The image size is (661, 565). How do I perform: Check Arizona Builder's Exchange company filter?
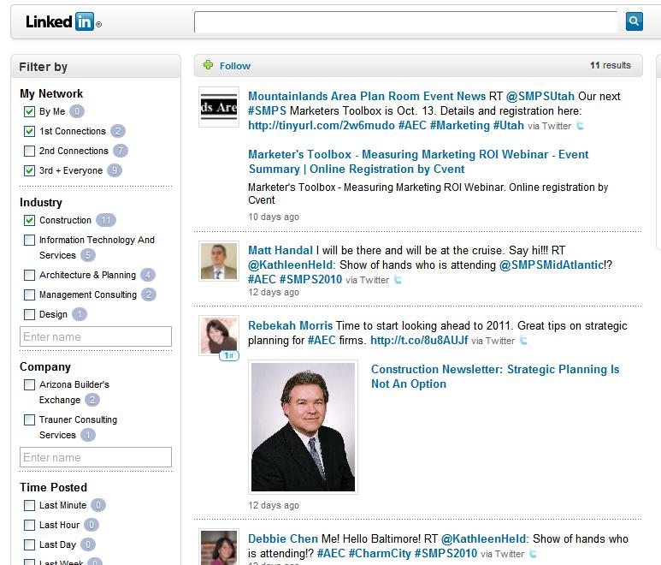pos(30,384)
